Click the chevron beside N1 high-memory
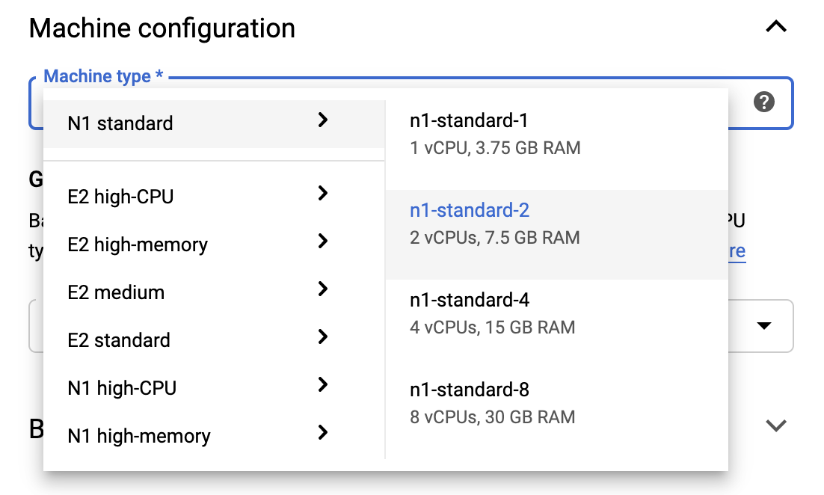The height and width of the screenshot is (495, 824). point(323,432)
